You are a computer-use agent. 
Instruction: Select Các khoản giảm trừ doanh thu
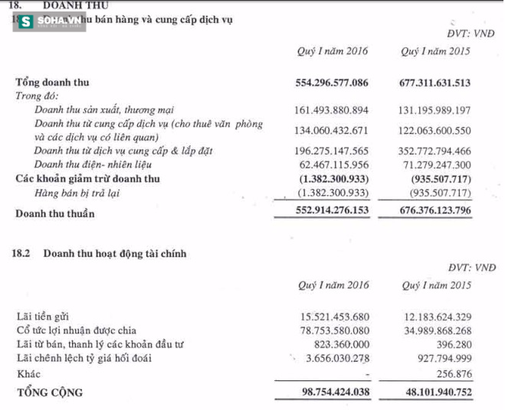pos(87,178)
